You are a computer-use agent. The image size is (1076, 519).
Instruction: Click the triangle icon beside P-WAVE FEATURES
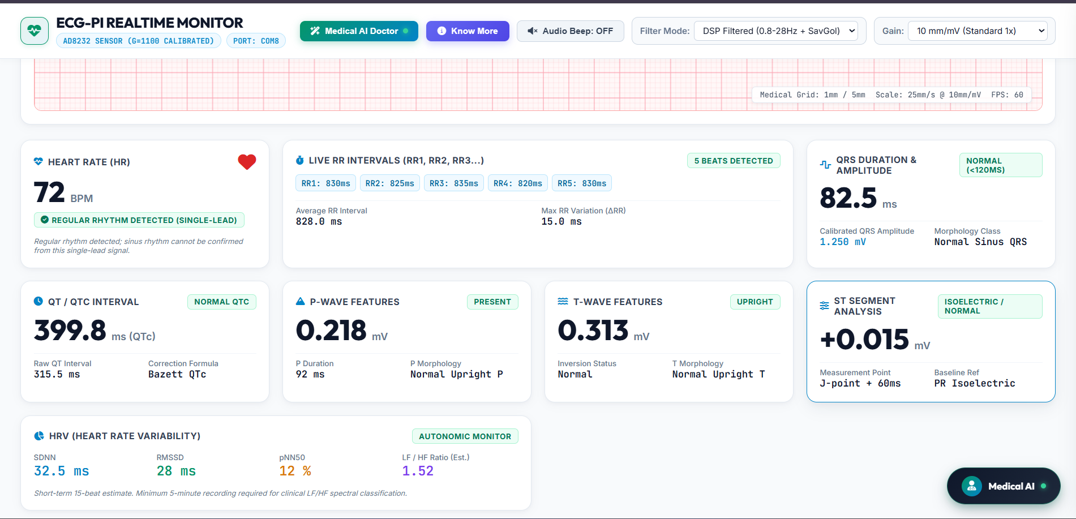tap(301, 301)
